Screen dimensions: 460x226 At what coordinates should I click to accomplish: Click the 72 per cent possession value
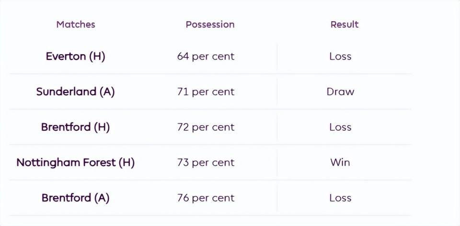coord(206,127)
